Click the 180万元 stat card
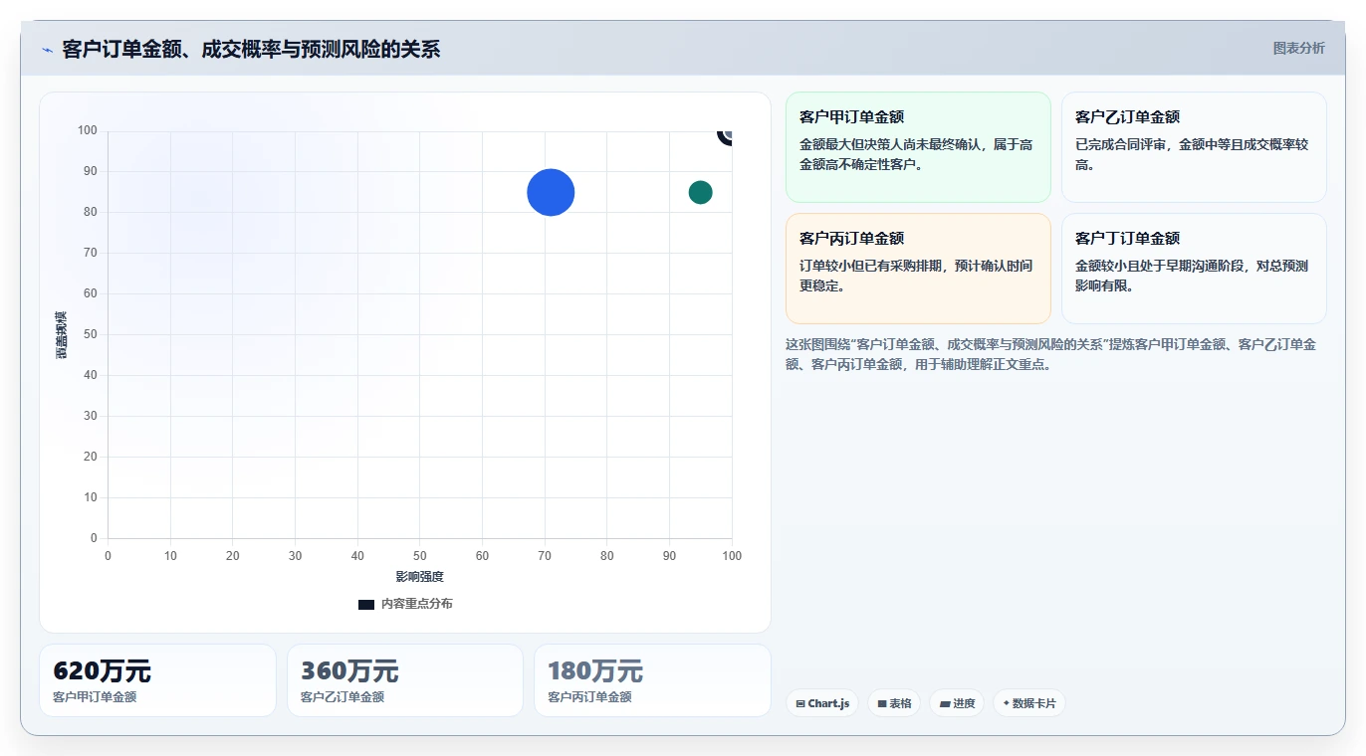The height and width of the screenshot is (756, 1366). 652,680
